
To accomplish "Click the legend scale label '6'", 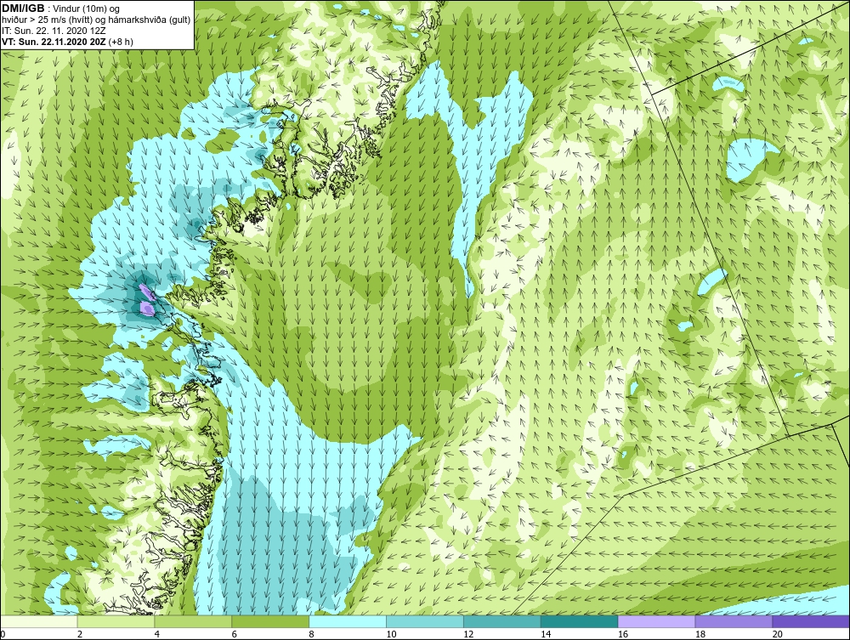I will tap(235, 634).
